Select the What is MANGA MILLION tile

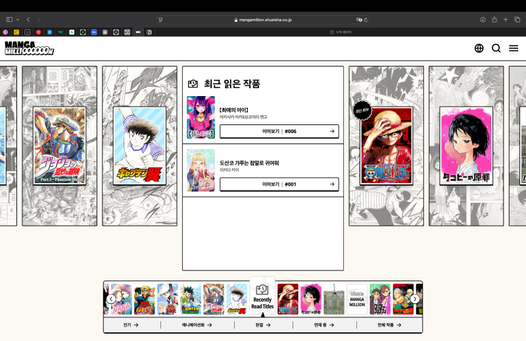357,299
